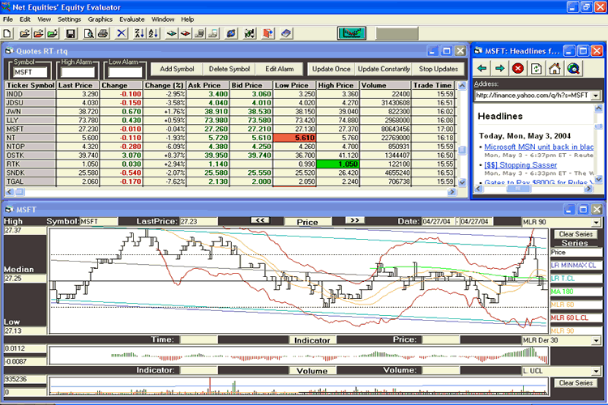Open the Edit menu
Viewport: 608px width, 405px height.
(25, 19)
